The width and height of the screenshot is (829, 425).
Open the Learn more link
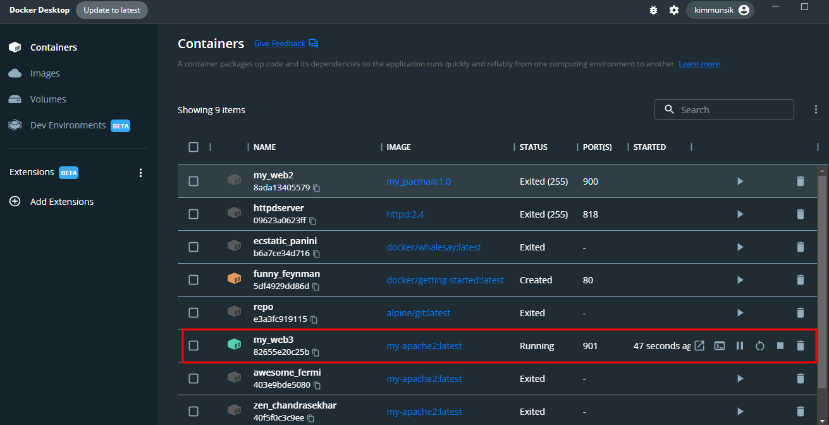[699, 64]
